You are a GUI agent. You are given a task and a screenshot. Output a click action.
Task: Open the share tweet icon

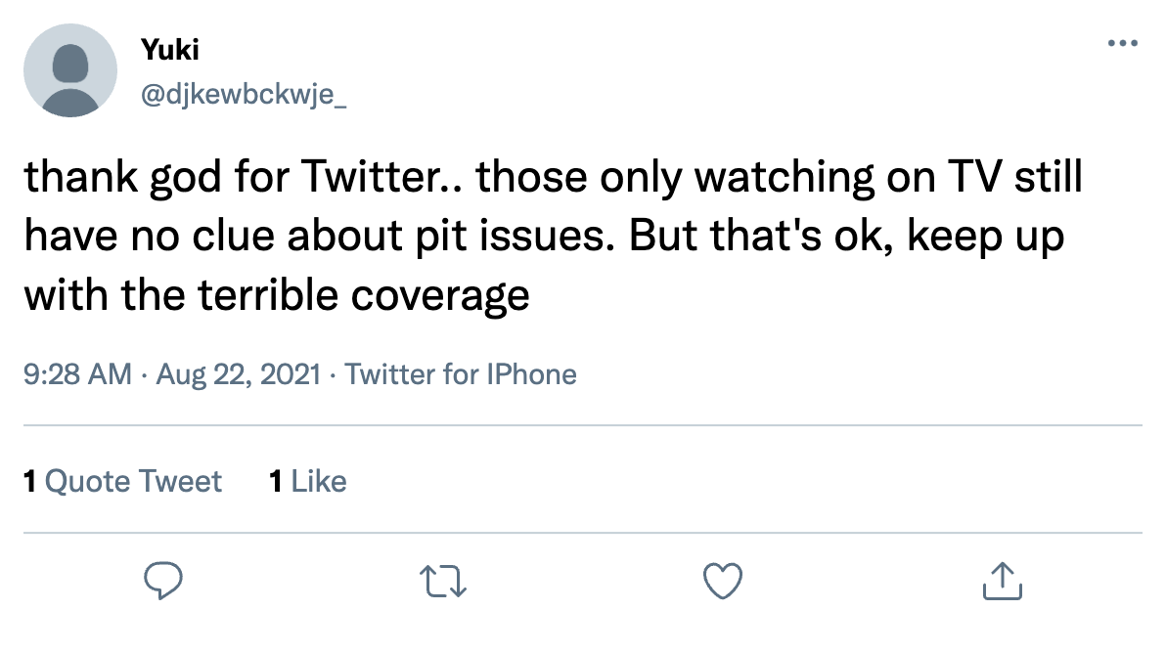1001,581
